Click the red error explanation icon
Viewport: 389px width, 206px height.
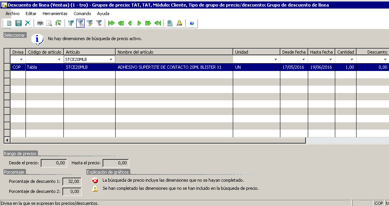95,181
